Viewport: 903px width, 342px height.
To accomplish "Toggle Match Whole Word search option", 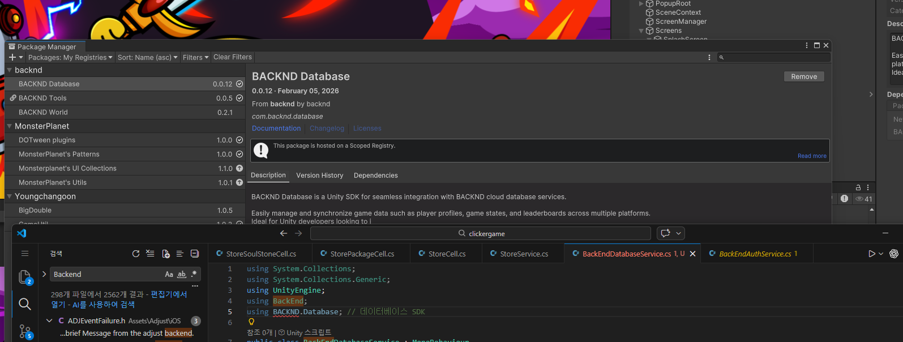I will pos(182,274).
